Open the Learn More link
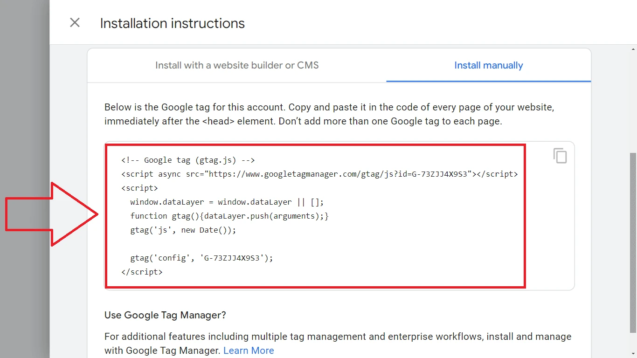Image resolution: width=637 pixels, height=358 pixels. (x=249, y=351)
